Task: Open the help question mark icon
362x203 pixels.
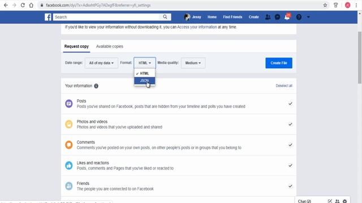Action: tap(299, 17)
